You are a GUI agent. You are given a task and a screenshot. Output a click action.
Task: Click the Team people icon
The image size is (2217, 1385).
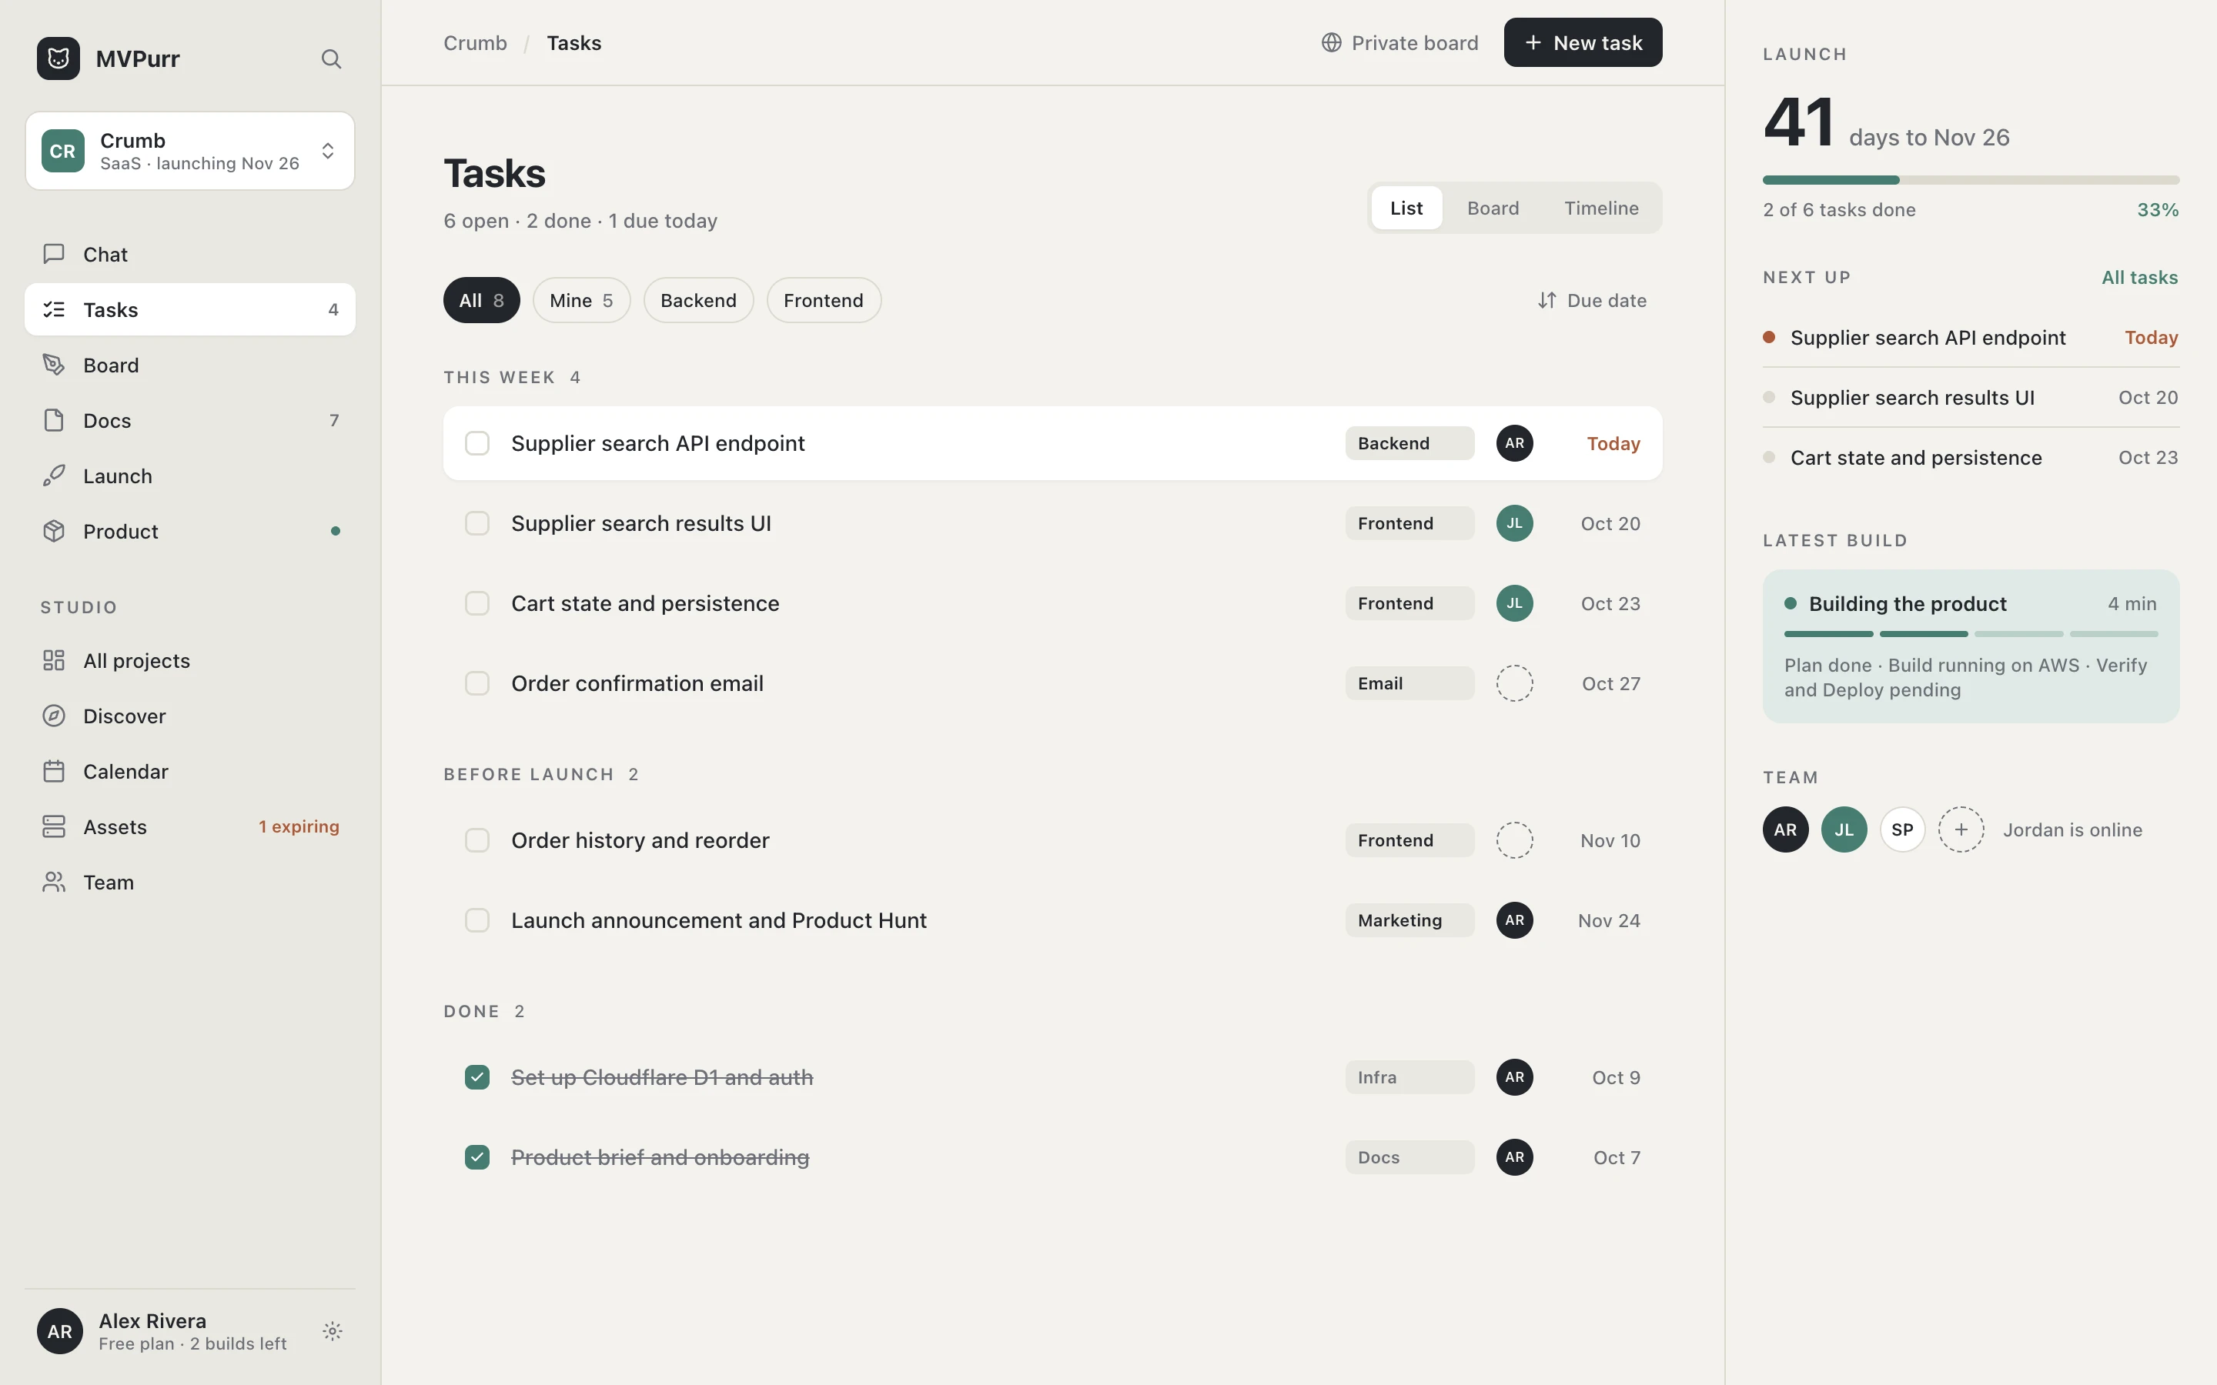tap(54, 882)
